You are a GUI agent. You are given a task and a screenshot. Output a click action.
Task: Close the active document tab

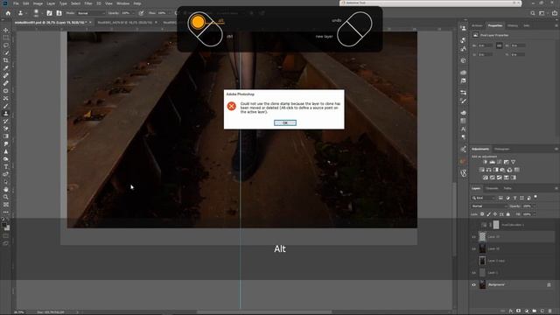tap(90, 23)
